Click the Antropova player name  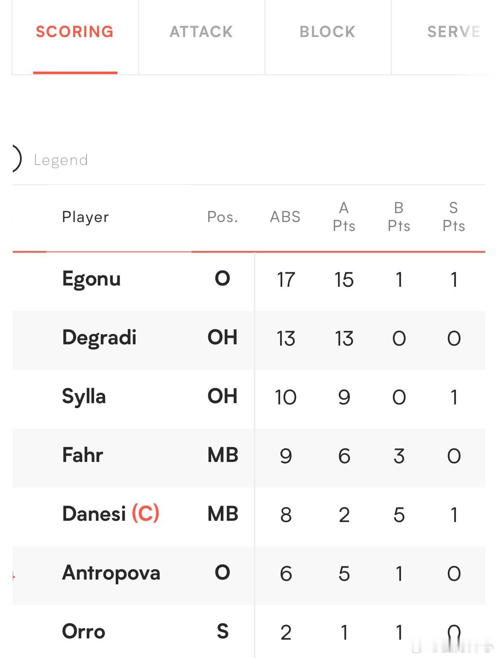pyautogui.click(x=111, y=573)
